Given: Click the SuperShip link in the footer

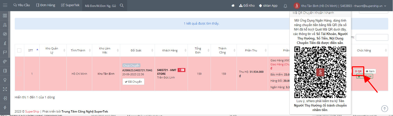Looking at the screenshot, I should (x=32, y=112).
